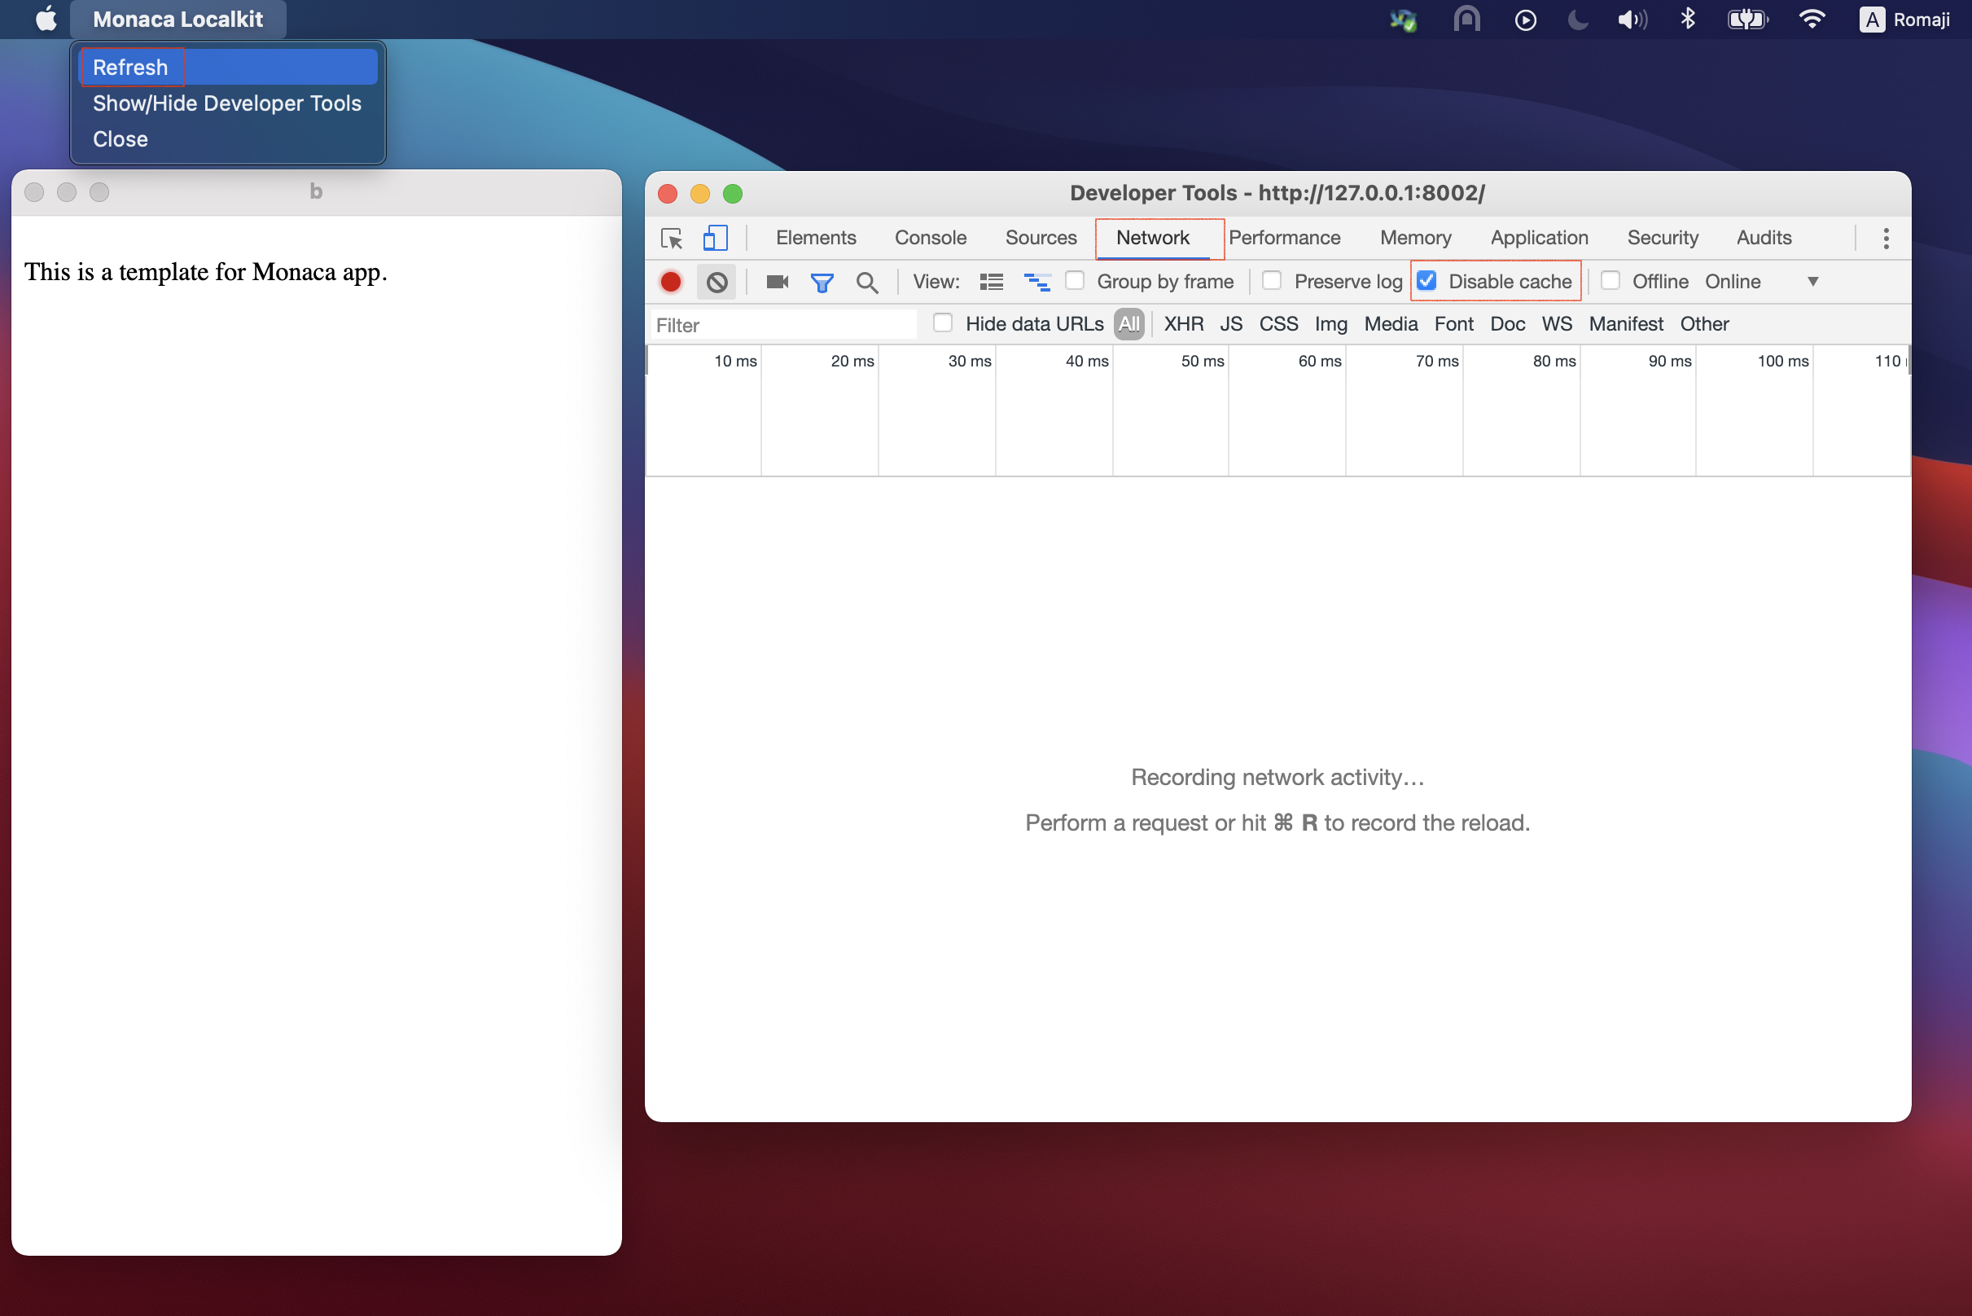Screen dimensions: 1972x1316
Task: Stop recording with the red record button
Action: coord(670,282)
